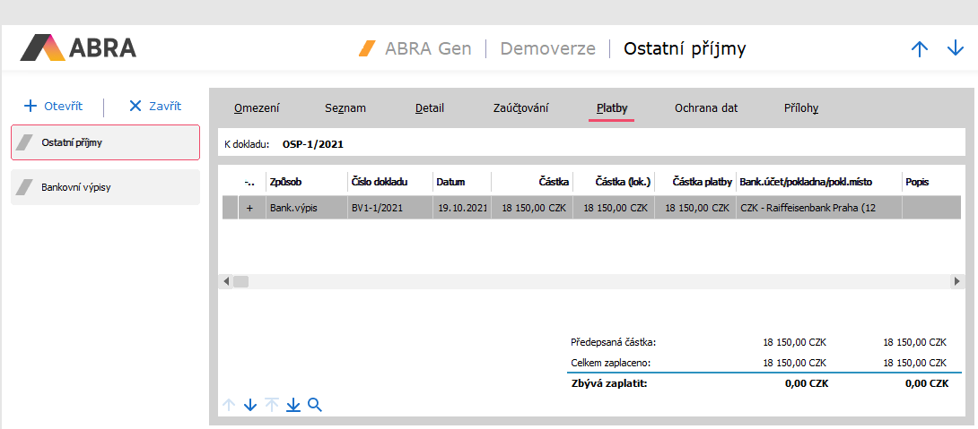Move to next row with down arrow

tap(250, 405)
